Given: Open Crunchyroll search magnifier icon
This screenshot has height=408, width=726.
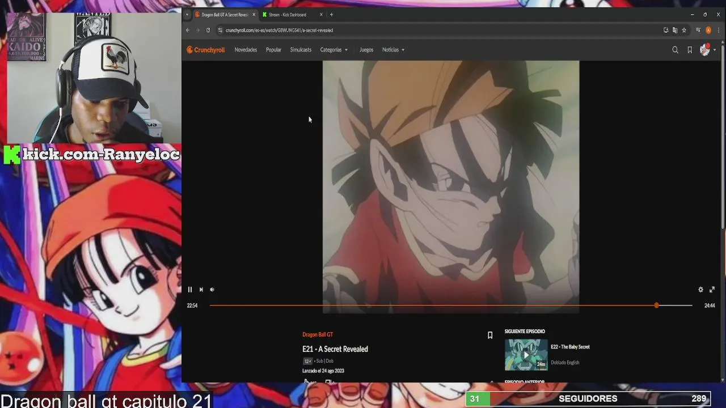Looking at the screenshot, I should click(675, 50).
